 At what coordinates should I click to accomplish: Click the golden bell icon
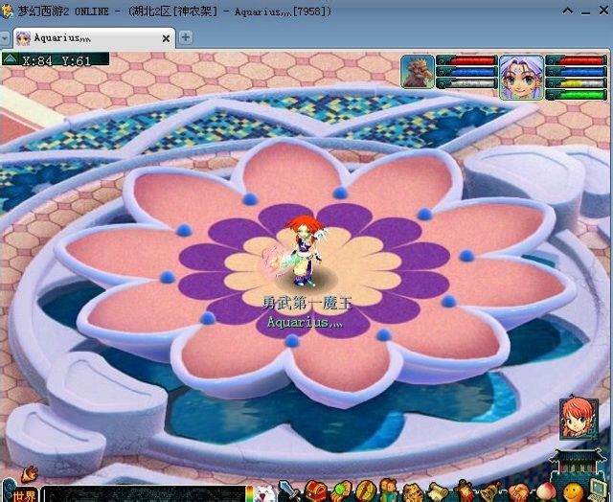[x=490, y=491]
